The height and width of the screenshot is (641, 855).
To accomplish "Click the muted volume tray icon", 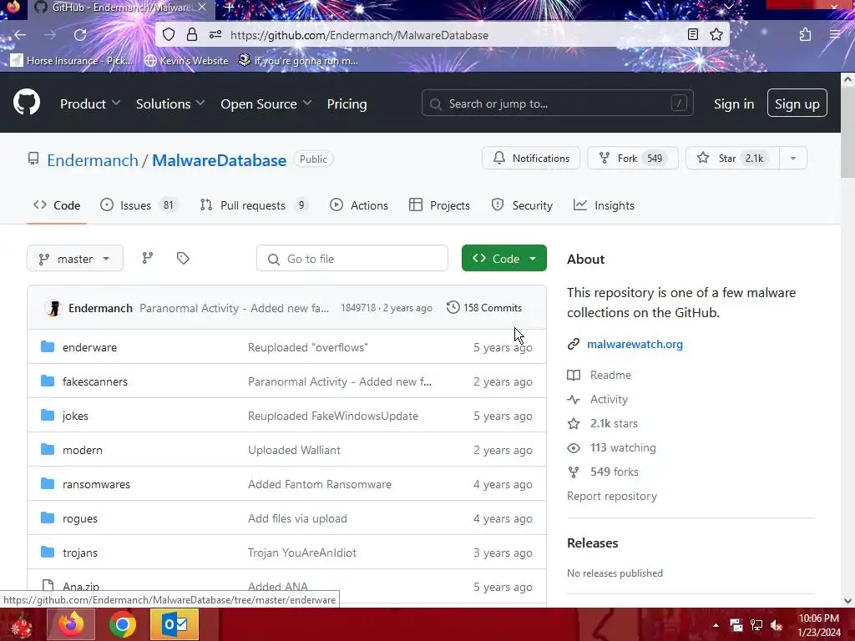I will point(777,625).
